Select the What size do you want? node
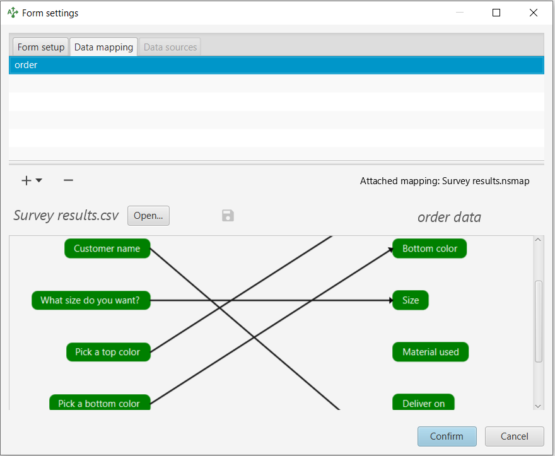The width and height of the screenshot is (555, 456). tap(91, 300)
